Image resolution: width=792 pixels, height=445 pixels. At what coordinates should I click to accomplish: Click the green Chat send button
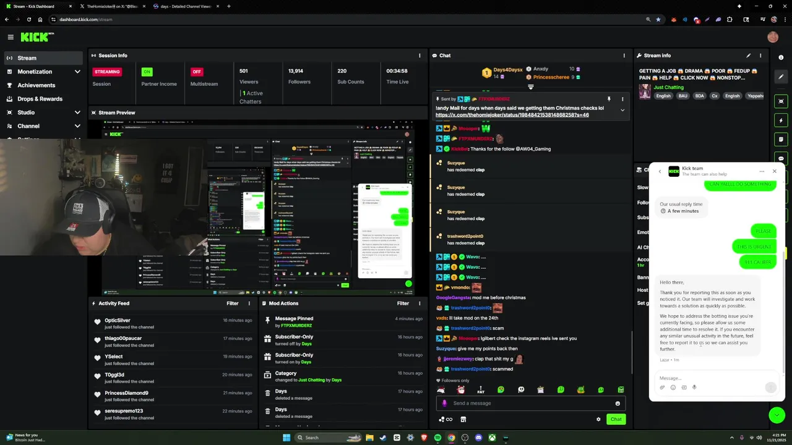[616, 420]
